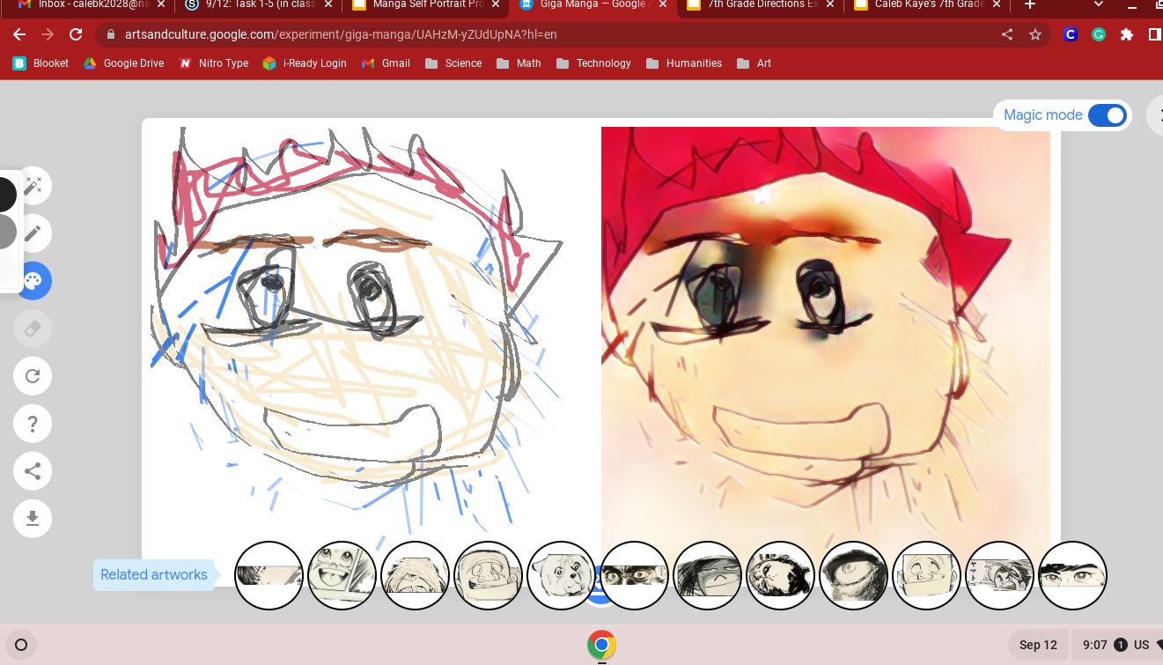Click the Related artworks label
Viewport: 1163px width, 665px height.
coord(154,575)
